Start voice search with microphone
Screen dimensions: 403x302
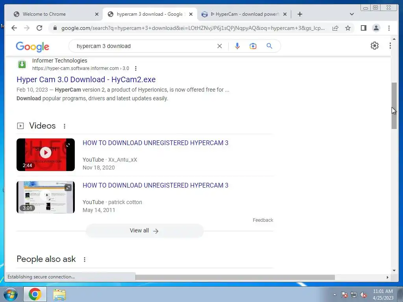click(237, 46)
